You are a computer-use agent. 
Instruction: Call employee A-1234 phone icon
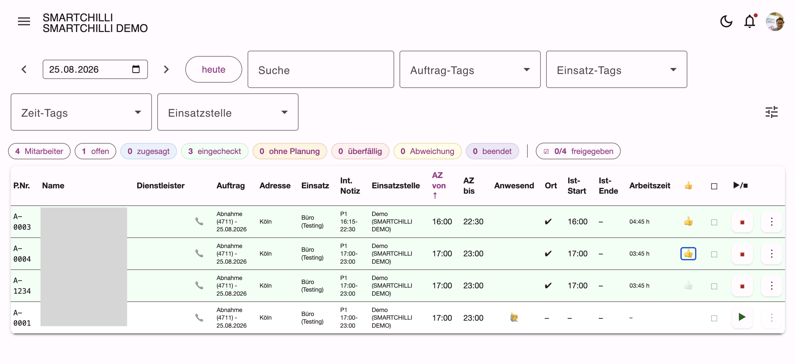coord(199,285)
